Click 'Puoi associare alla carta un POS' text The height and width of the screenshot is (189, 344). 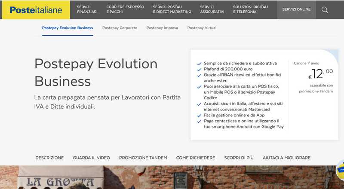[x=241, y=92]
